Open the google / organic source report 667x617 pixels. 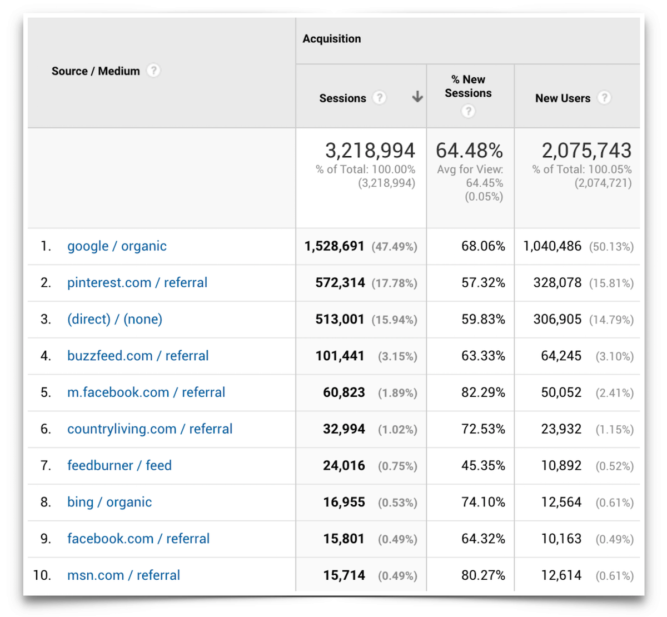coord(117,246)
